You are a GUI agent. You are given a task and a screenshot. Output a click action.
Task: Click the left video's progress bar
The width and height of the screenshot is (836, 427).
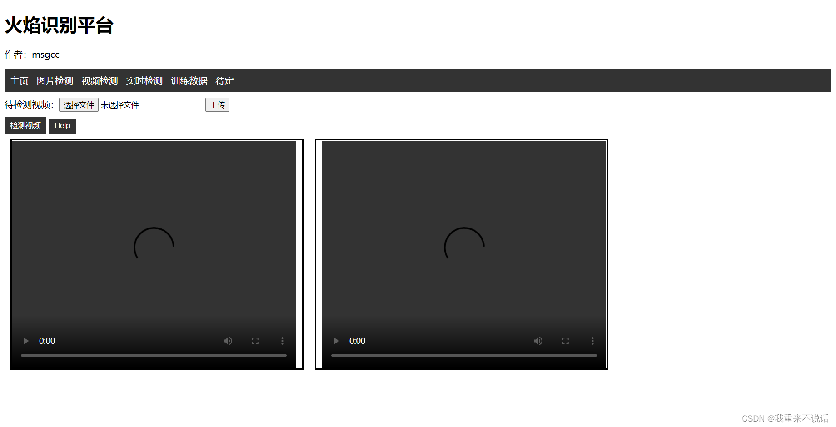pyautogui.click(x=154, y=355)
